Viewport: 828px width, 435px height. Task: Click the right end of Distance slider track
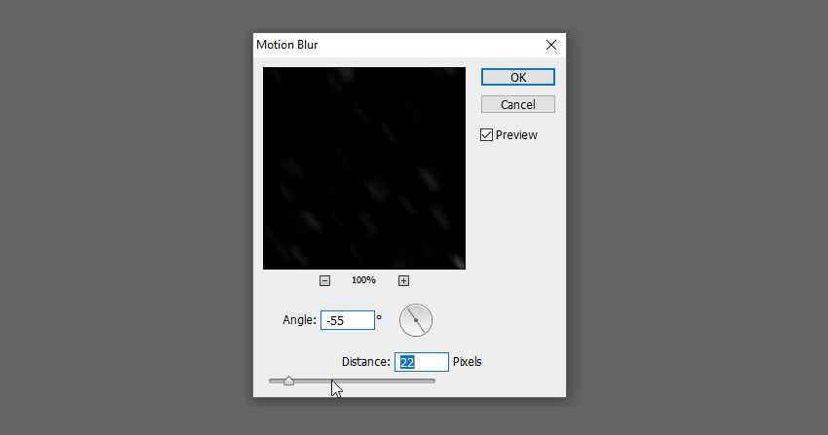click(x=432, y=381)
